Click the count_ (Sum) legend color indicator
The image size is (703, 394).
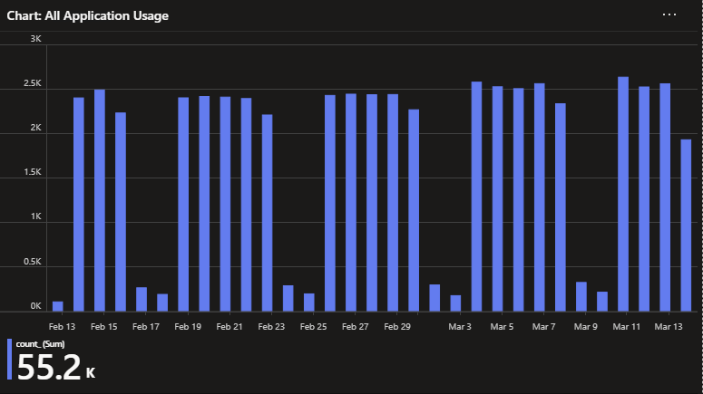coord(9,359)
